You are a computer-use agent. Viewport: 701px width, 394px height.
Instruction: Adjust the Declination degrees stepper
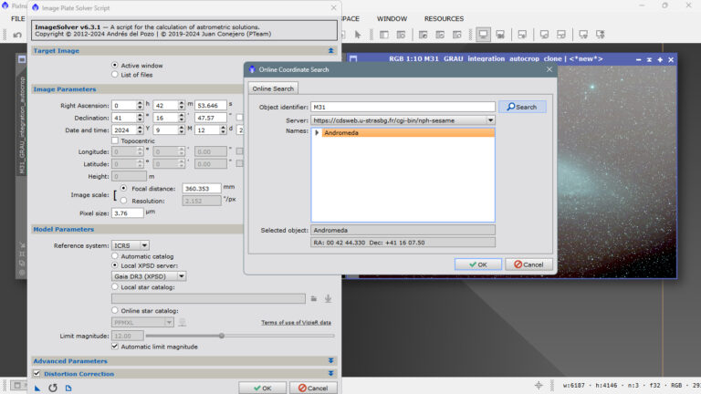pos(140,118)
